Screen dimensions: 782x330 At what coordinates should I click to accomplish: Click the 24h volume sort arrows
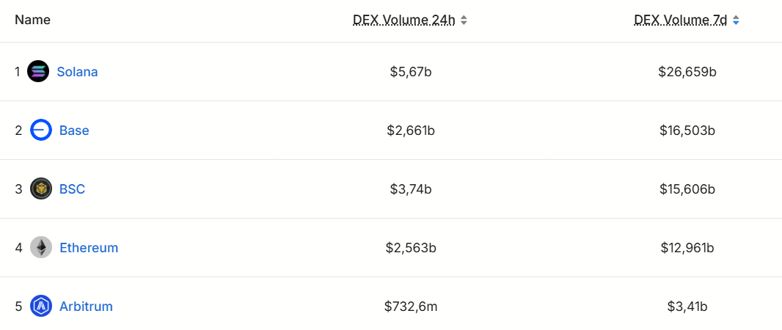[464, 21]
